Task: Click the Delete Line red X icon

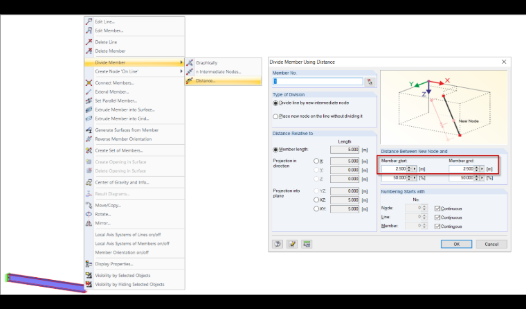Action: 89,42
